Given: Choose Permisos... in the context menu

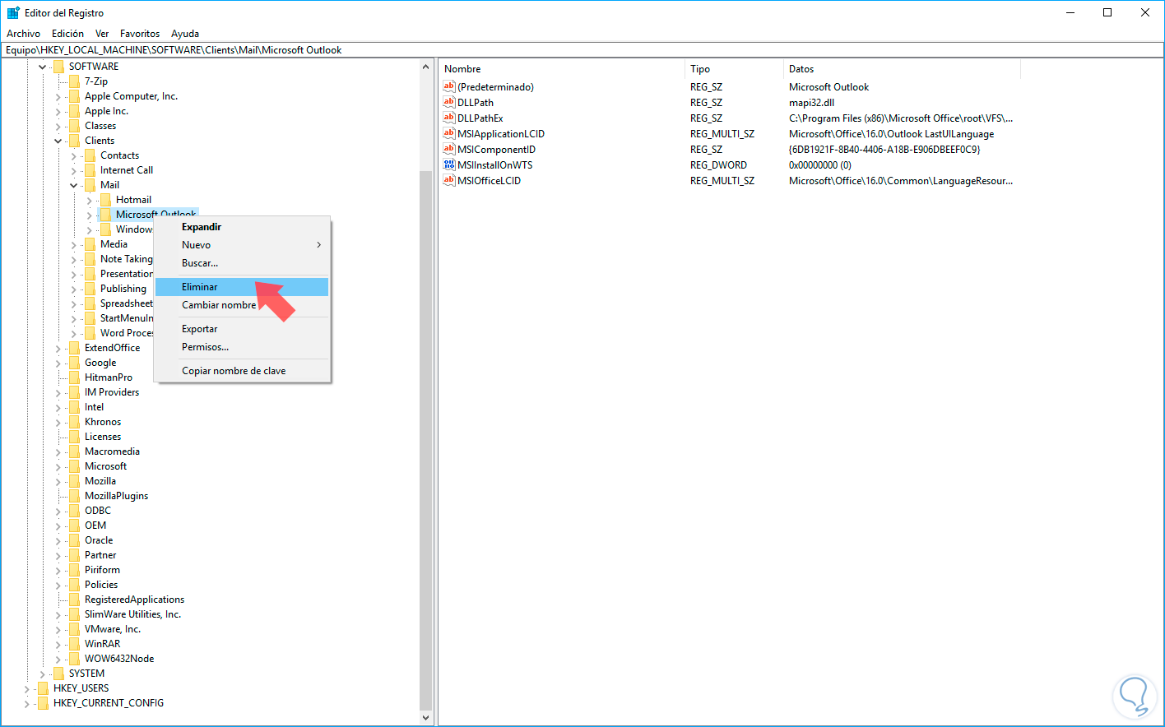Looking at the screenshot, I should pos(242,347).
